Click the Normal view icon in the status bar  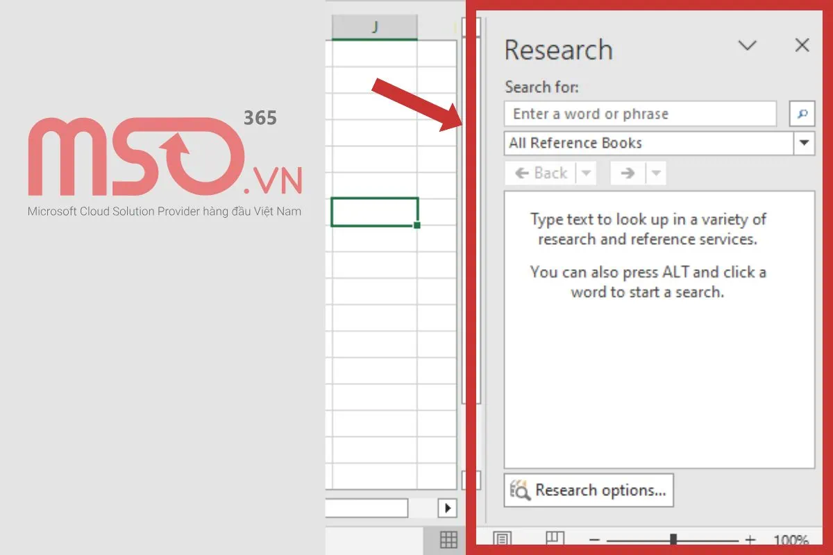click(x=503, y=539)
